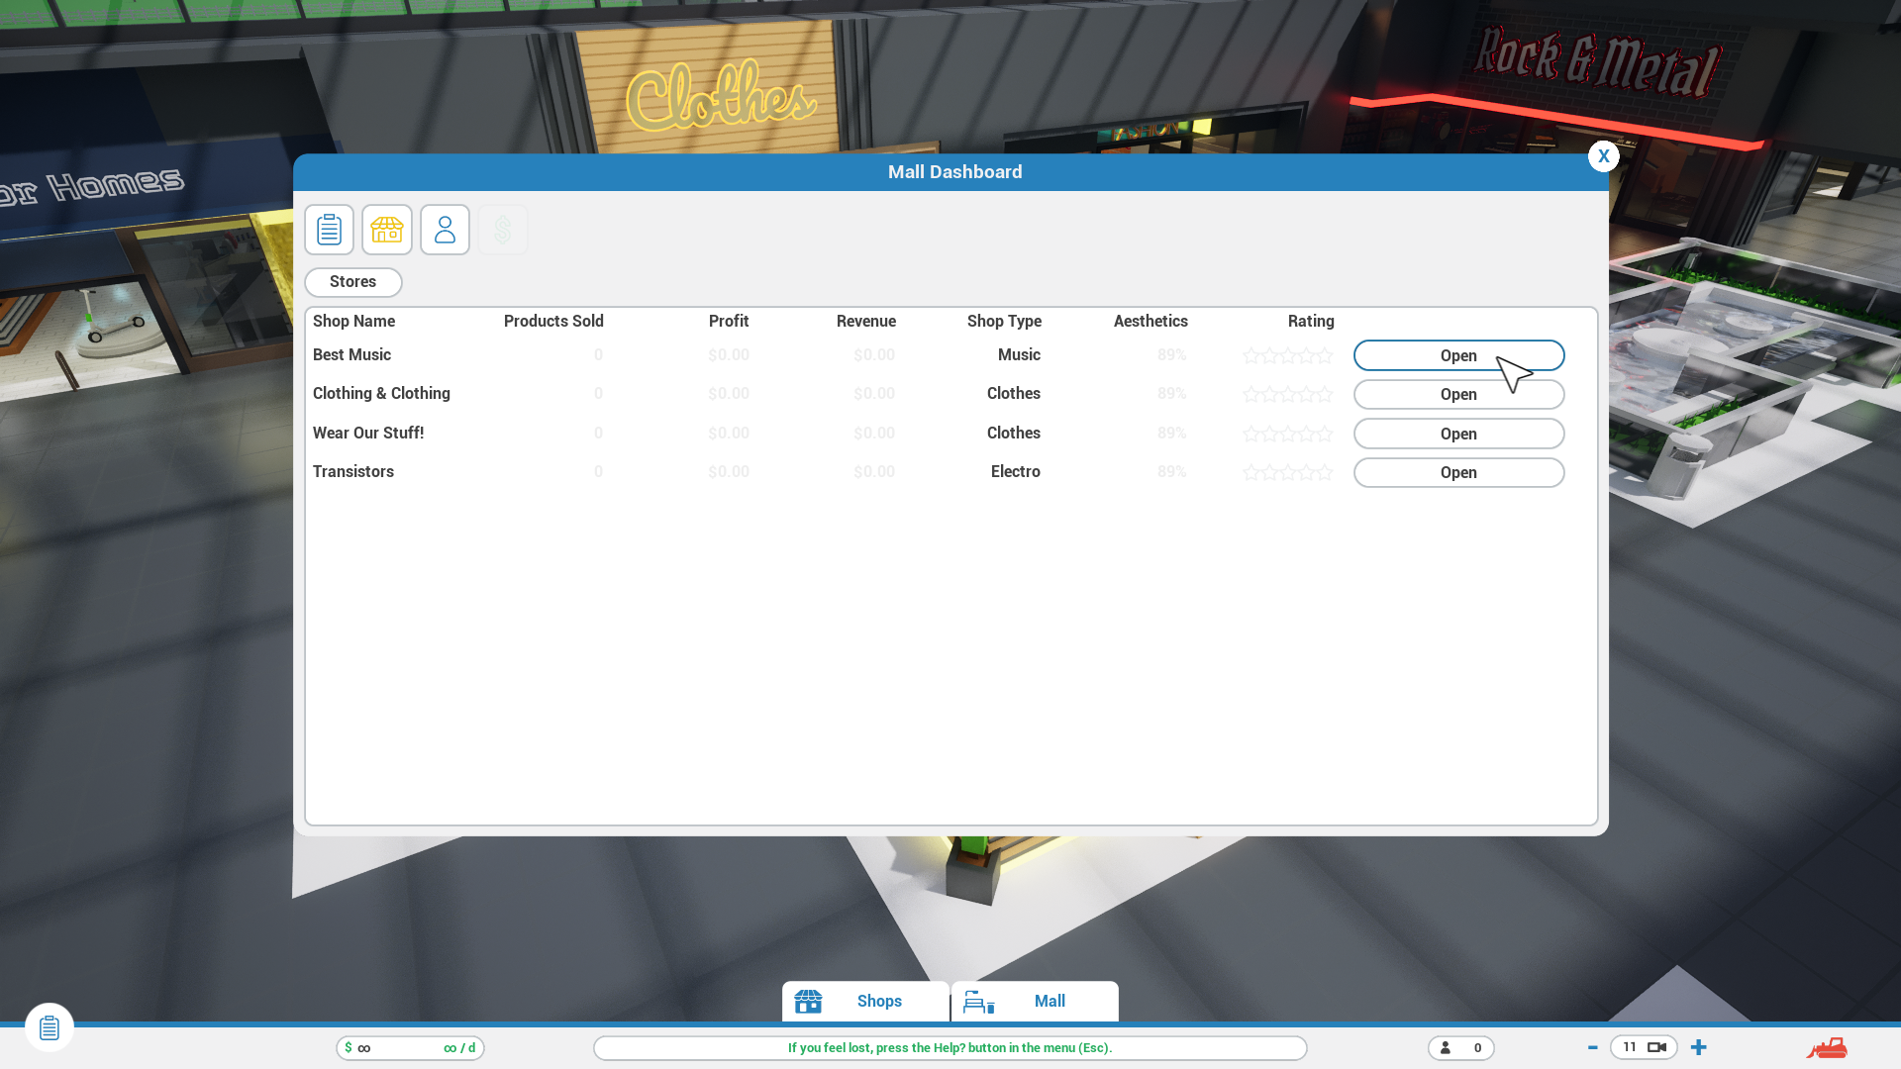Click the Stores filter pill button
The height and width of the screenshot is (1069, 1901).
tap(352, 282)
